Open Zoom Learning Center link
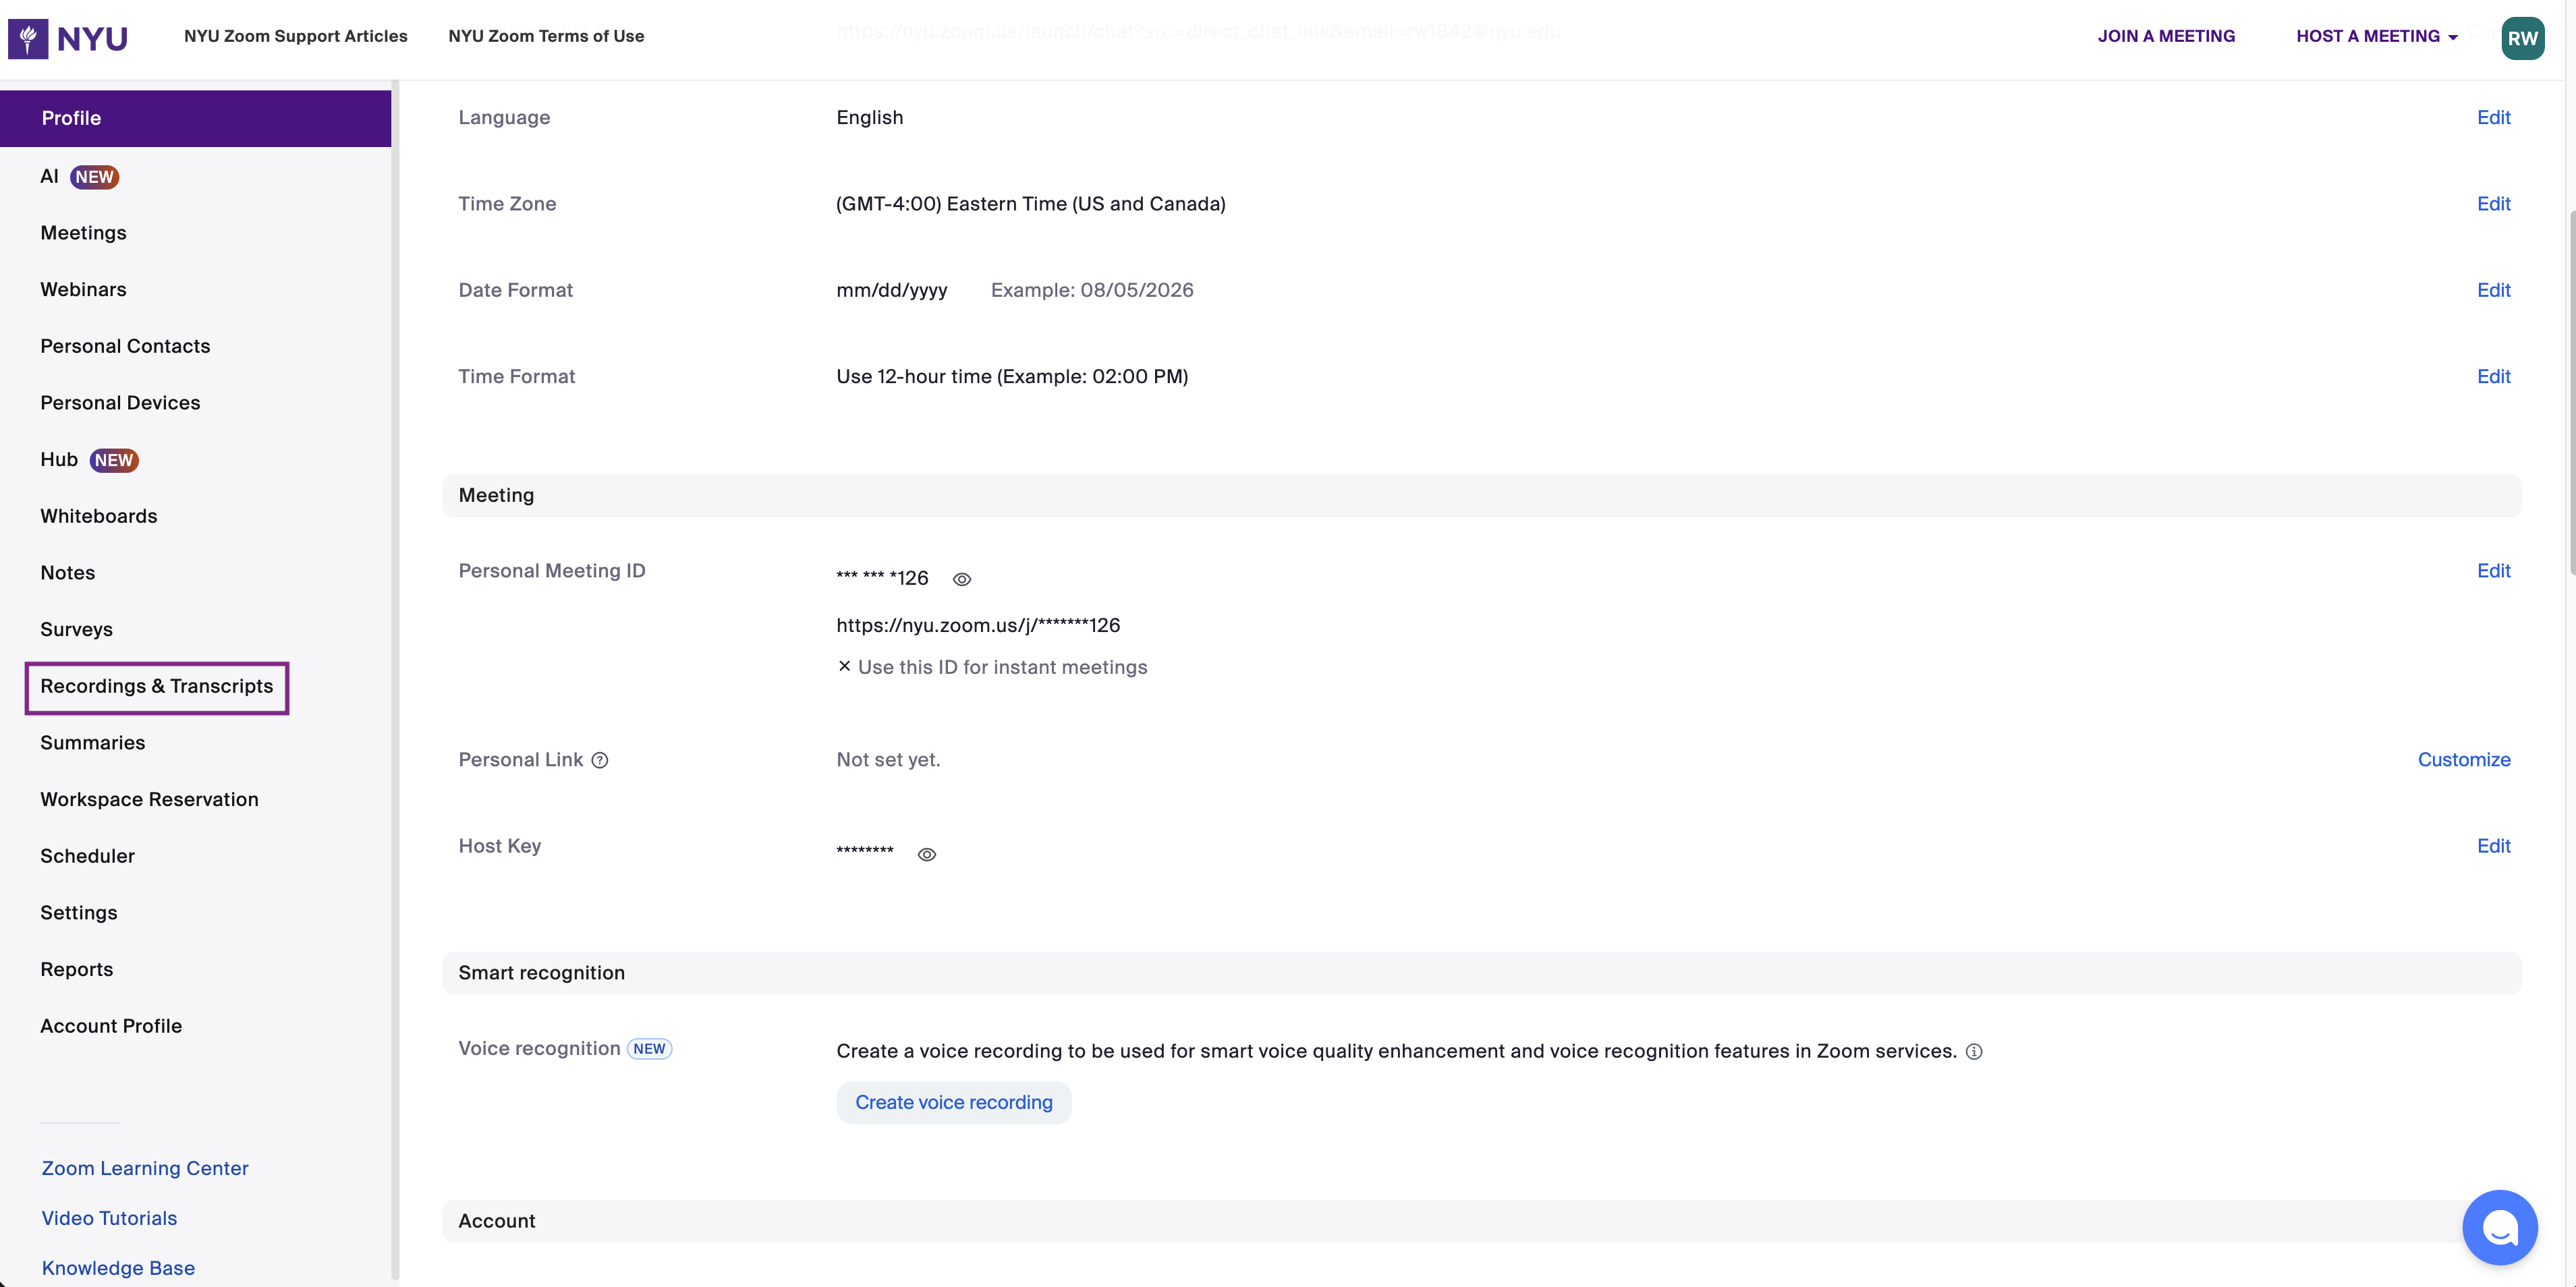Image resolution: width=2576 pixels, height=1287 pixels. 145,1168
